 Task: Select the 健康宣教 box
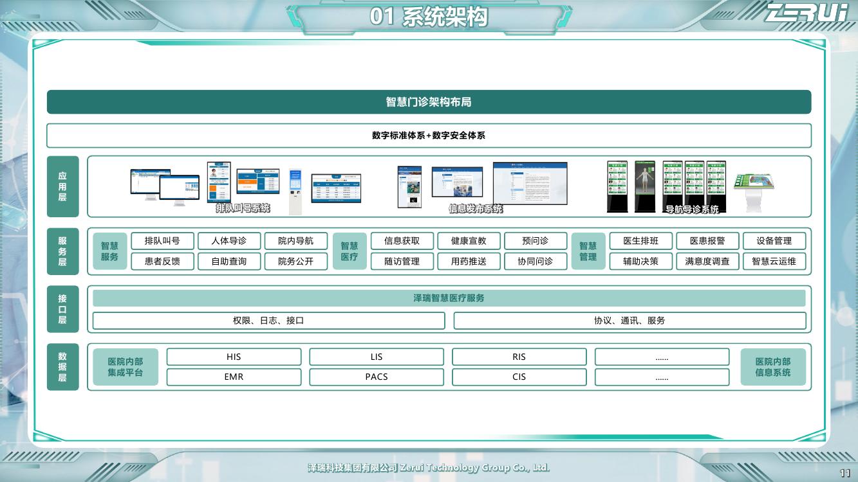[x=469, y=241]
